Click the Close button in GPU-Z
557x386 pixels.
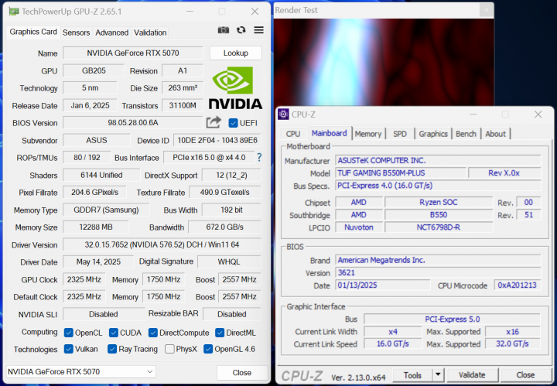pyautogui.click(x=242, y=373)
